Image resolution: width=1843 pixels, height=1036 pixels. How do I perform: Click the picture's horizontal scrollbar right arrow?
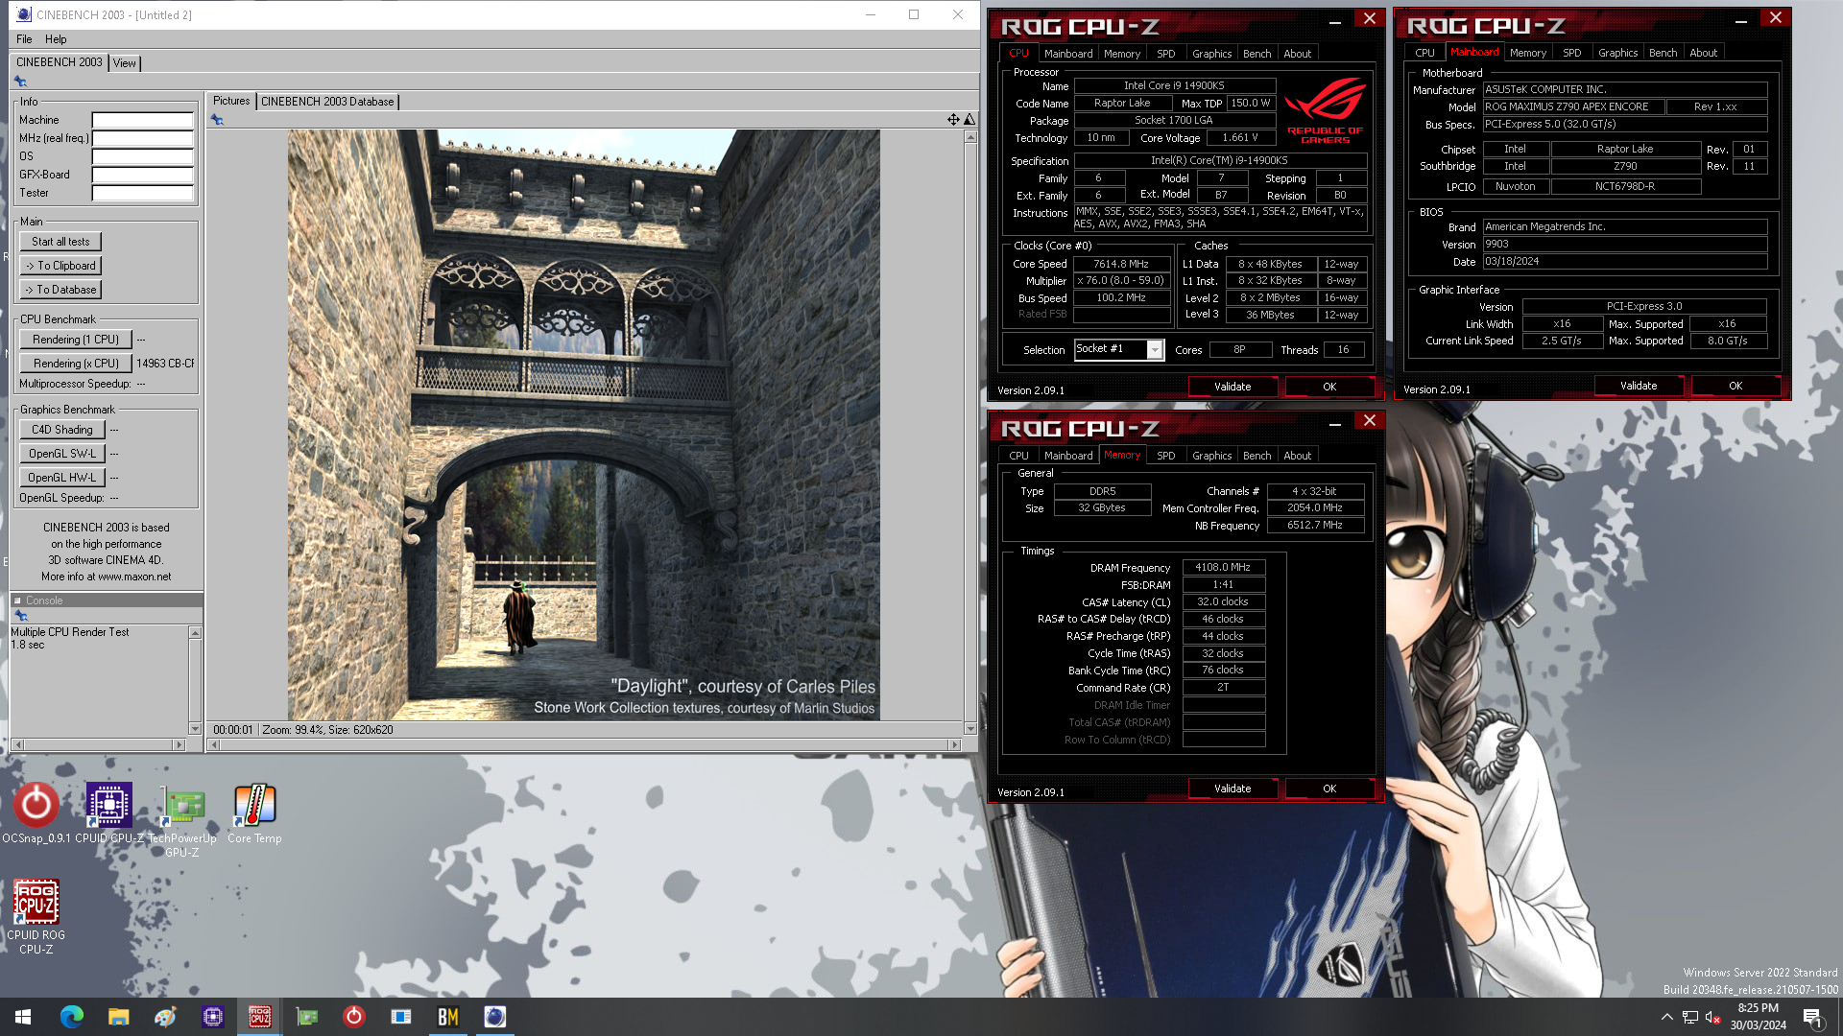tap(954, 745)
